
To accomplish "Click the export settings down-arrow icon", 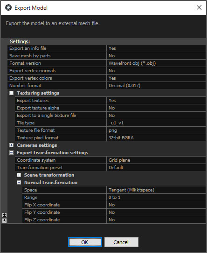I will point(4,220).
